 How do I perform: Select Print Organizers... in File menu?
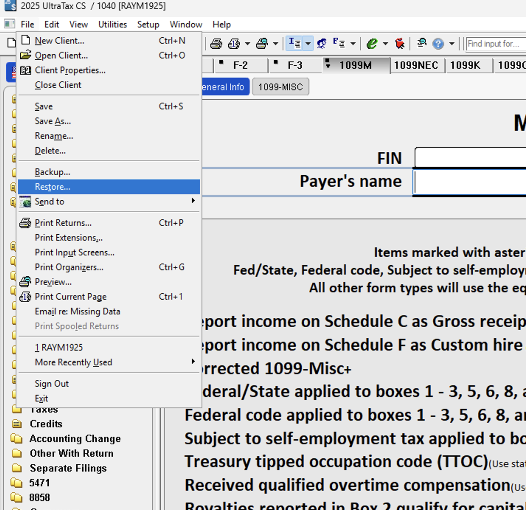(109, 267)
